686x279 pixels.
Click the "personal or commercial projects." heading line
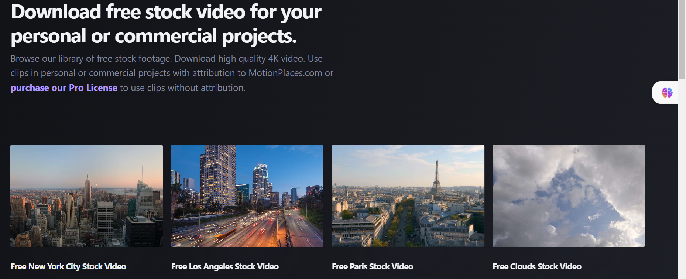pyautogui.click(x=154, y=36)
